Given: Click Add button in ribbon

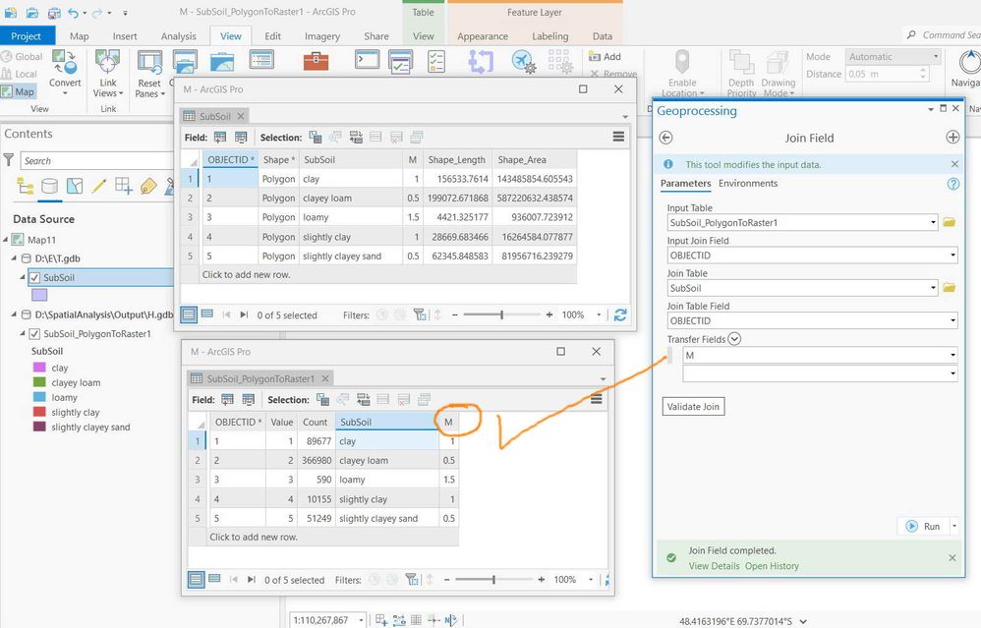Looking at the screenshot, I should coord(605,56).
